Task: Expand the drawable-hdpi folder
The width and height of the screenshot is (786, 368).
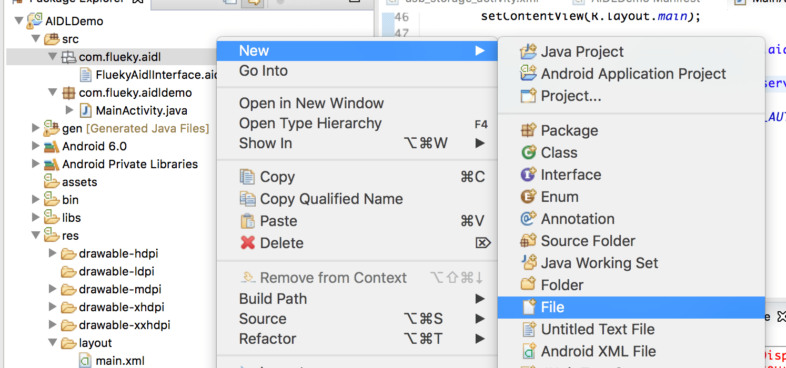Action: [x=52, y=253]
